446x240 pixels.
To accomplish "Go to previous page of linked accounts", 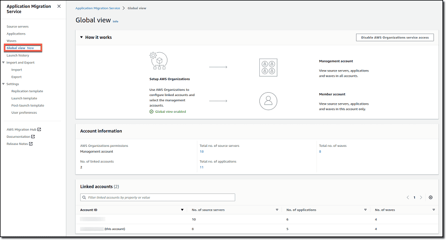I will pyautogui.click(x=408, y=197).
